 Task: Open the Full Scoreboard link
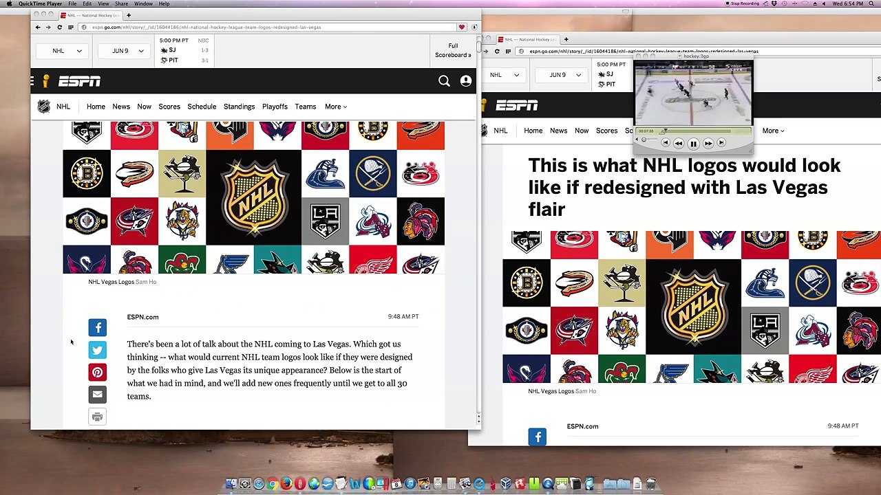(x=453, y=50)
